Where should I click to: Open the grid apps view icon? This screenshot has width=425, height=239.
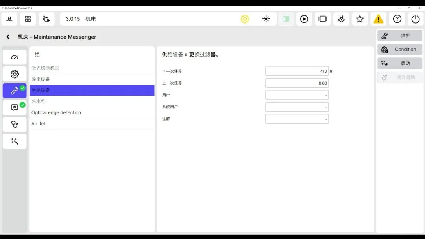28,19
